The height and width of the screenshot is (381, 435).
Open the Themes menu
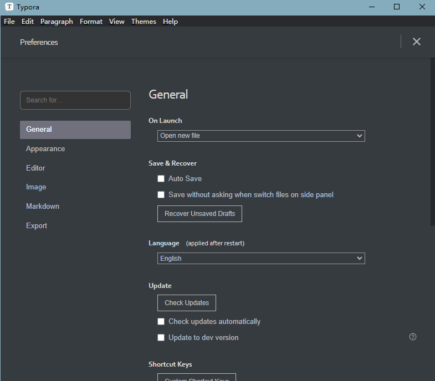pos(144,22)
